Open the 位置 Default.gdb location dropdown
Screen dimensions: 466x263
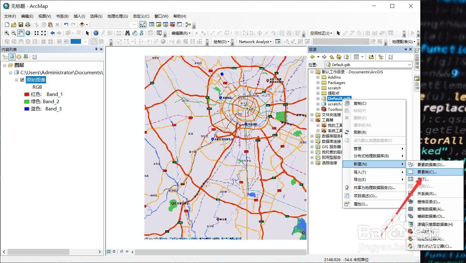tap(409, 64)
